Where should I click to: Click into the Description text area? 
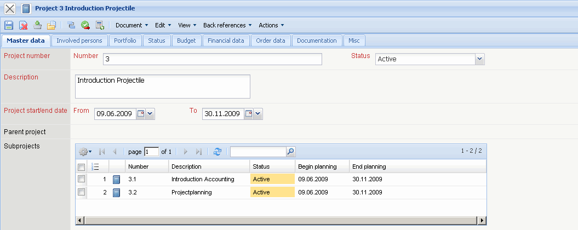click(x=162, y=87)
